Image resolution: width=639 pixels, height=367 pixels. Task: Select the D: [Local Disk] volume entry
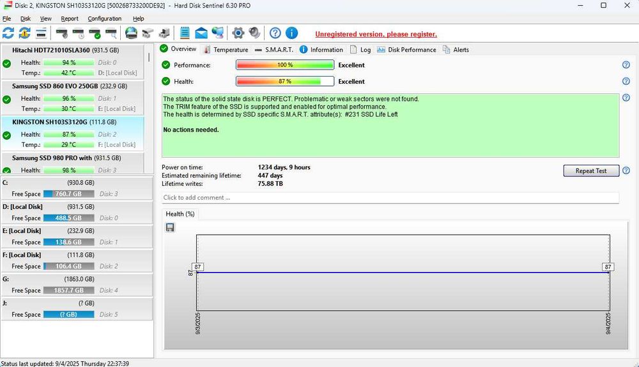click(77, 212)
